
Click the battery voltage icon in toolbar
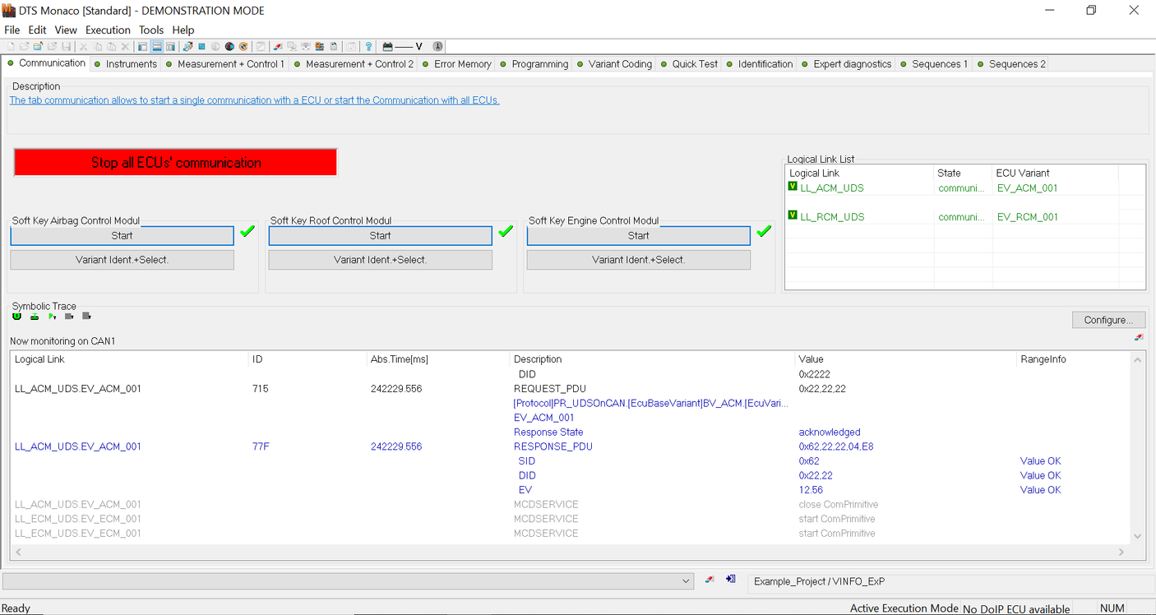click(x=388, y=47)
